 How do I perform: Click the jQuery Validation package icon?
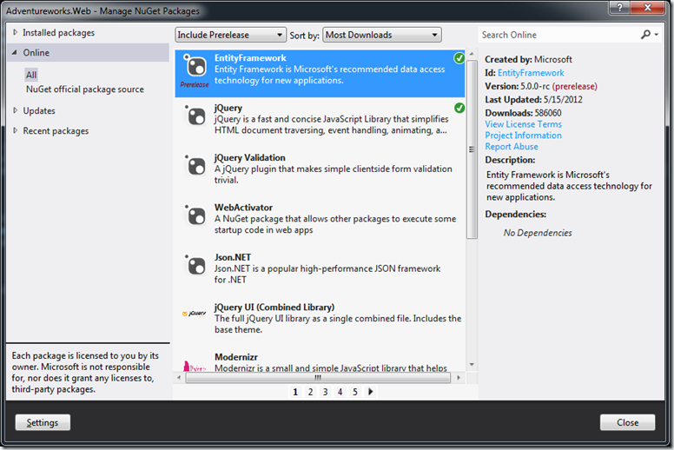tap(195, 166)
